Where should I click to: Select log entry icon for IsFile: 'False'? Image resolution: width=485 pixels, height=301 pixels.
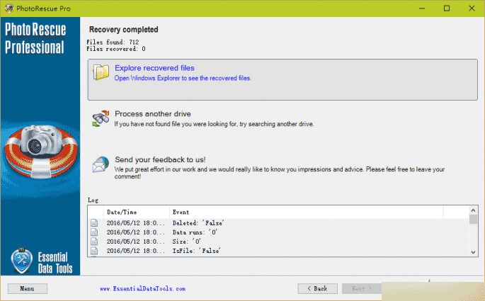click(x=94, y=251)
